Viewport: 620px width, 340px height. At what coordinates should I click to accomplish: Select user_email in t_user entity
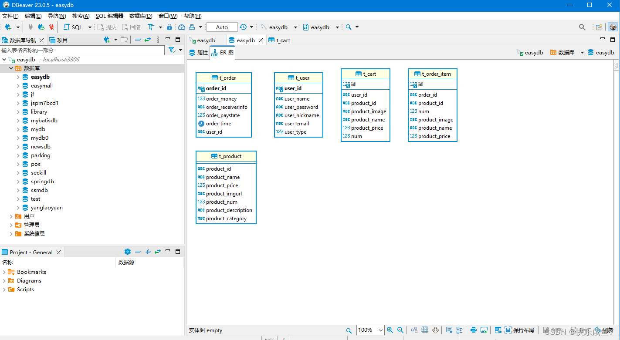(x=292, y=124)
